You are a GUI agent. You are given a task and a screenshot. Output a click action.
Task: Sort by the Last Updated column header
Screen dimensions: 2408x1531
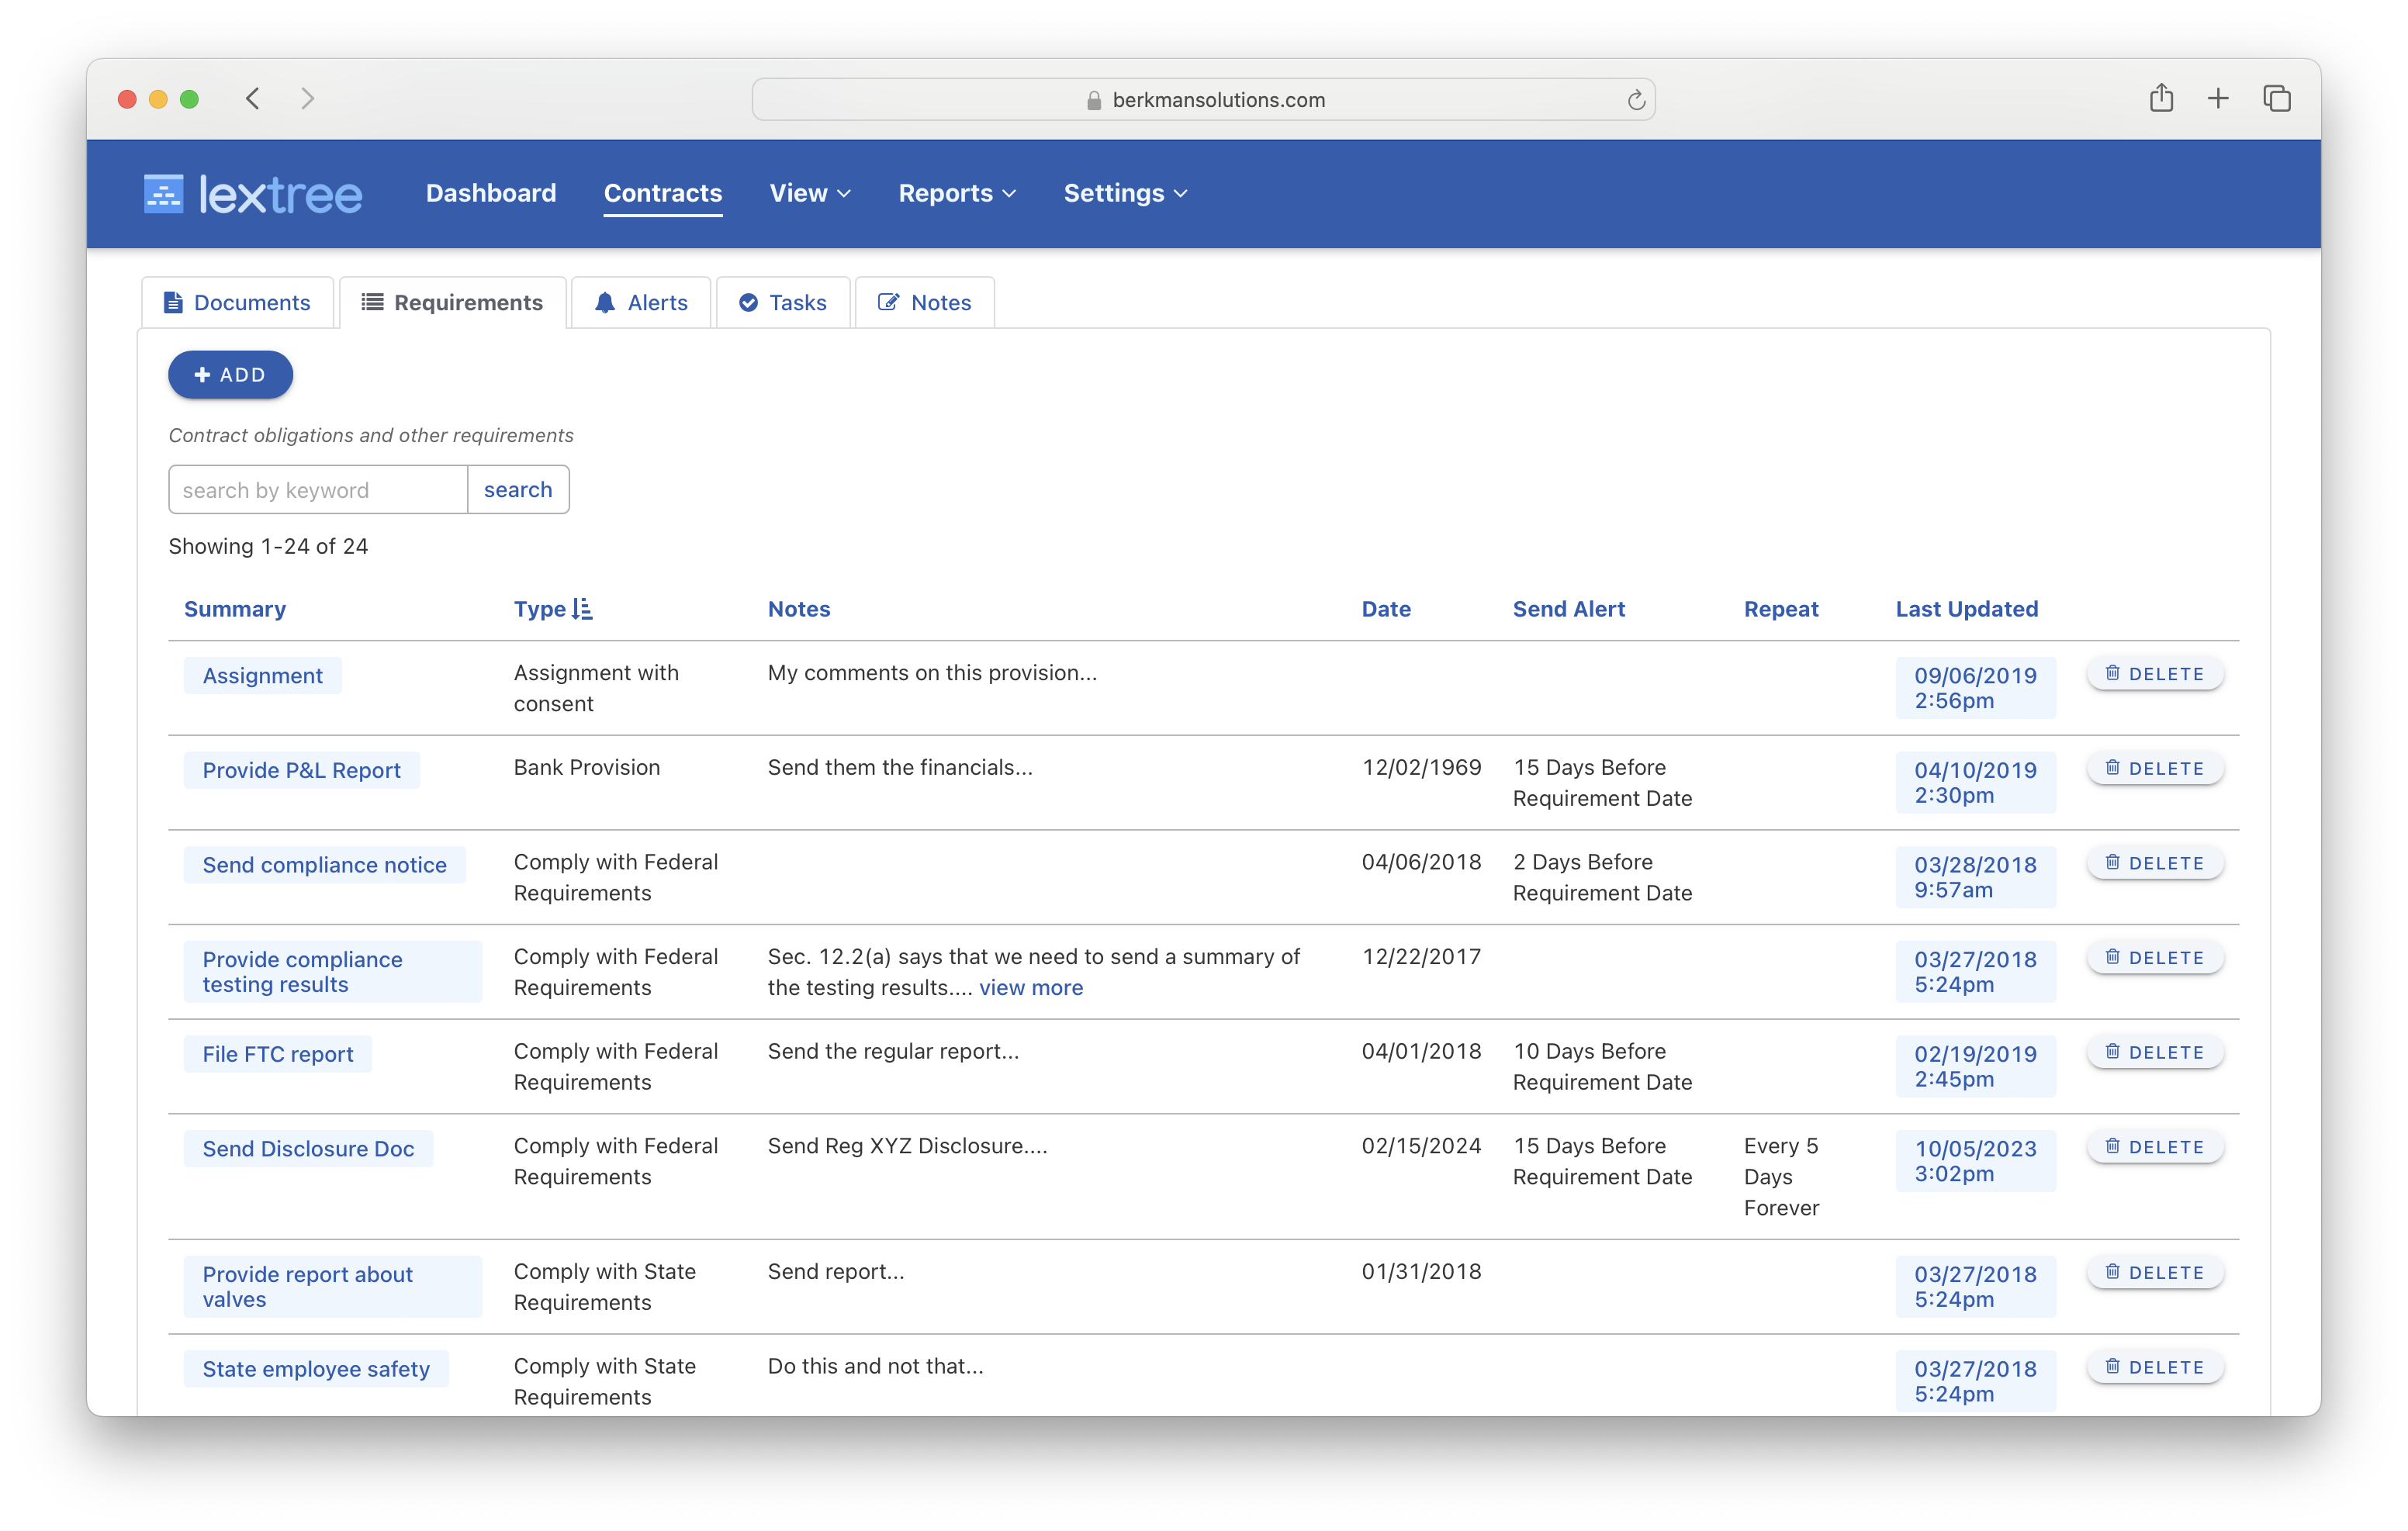pos(1966,609)
